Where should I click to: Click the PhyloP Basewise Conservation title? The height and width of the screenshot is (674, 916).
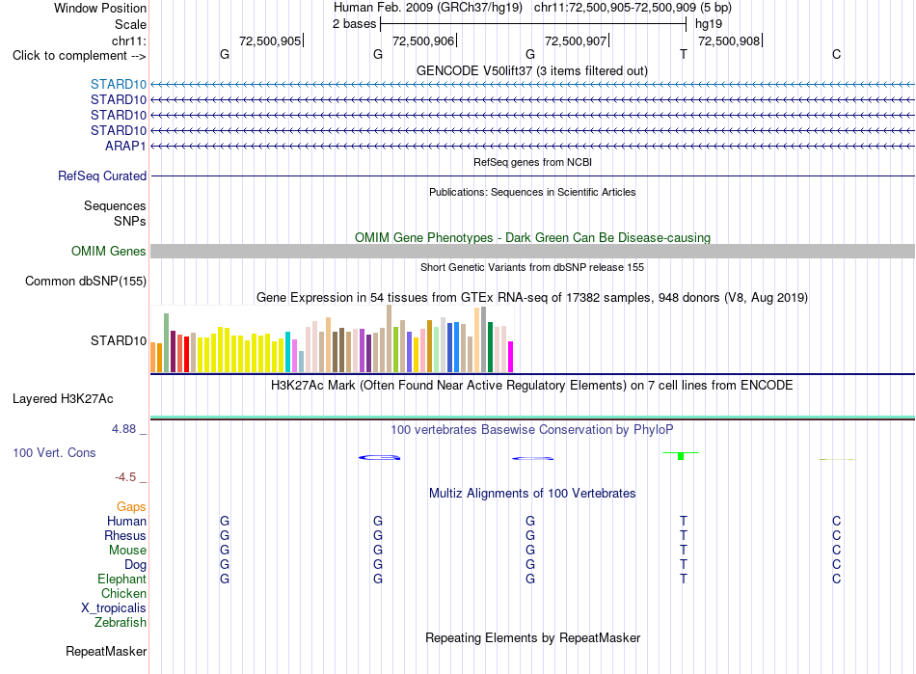[532, 430]
